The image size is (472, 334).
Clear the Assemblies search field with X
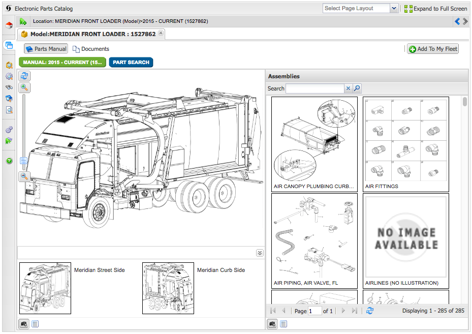pos(348,88)
